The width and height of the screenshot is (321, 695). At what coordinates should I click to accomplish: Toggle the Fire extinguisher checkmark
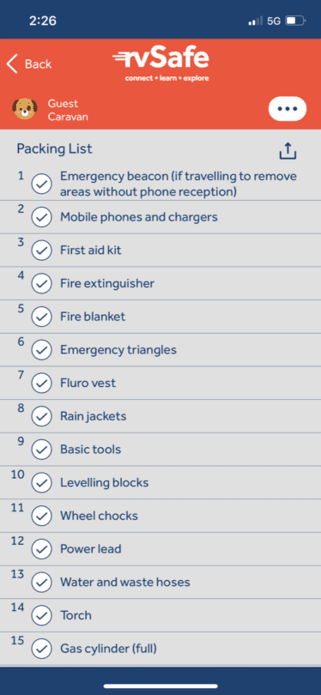click(x=42, y=284)
